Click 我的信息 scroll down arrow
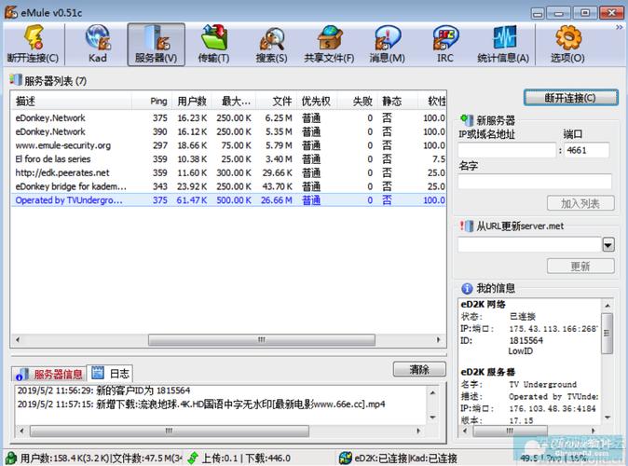The height and width of the screenshot is (466, 628). click(x=608, y=418)
